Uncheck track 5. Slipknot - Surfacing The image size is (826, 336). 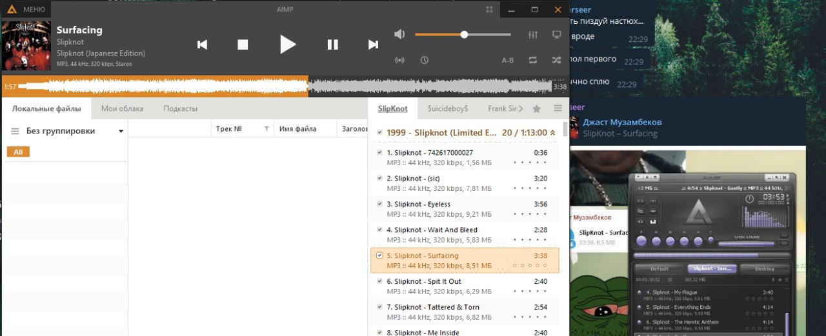(x=379, y=255)
